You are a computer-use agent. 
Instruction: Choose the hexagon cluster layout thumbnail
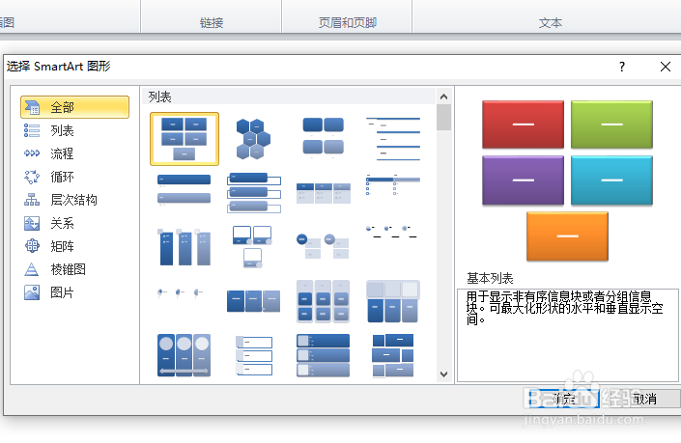pos(253,139)
